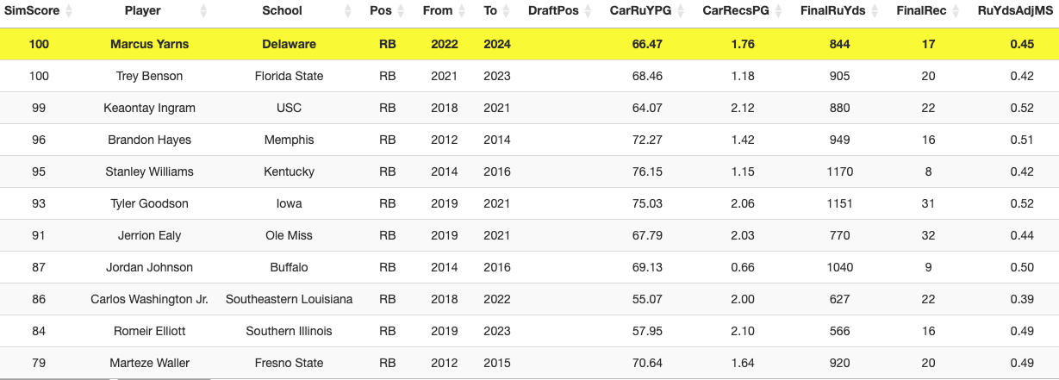Sort by FinalRec column arrows
1059x380 pixels.
(955, 11)
